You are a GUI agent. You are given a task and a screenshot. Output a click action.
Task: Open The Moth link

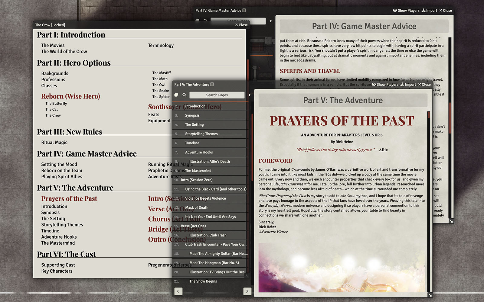tap(160, 79)
